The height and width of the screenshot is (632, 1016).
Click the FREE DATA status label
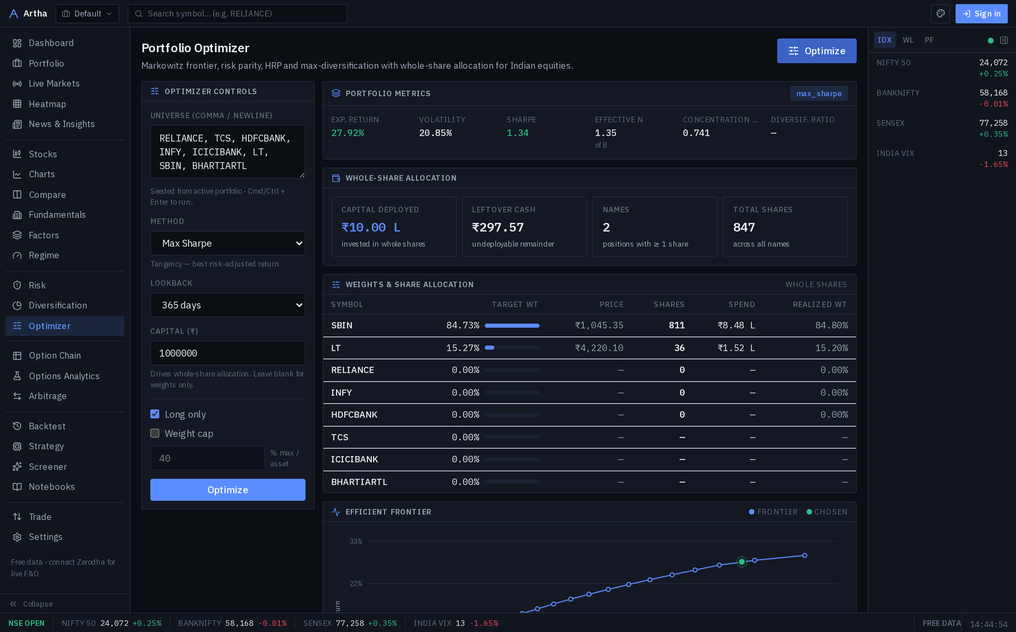(942, 623)
